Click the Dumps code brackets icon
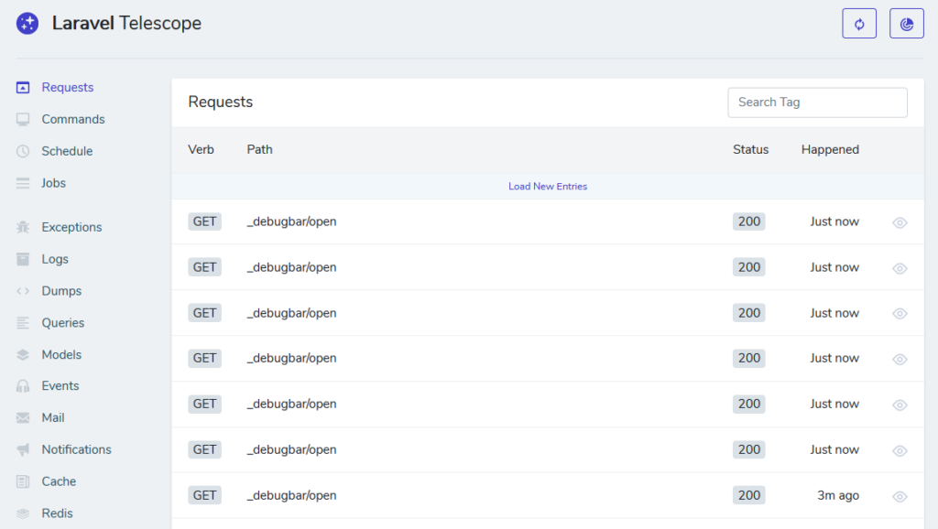938x529 pixels. [x=23, y=291]
